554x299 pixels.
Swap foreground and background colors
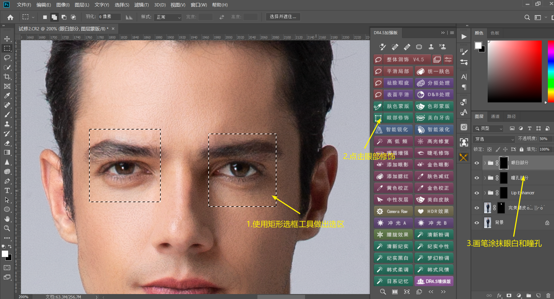(10, 246)
